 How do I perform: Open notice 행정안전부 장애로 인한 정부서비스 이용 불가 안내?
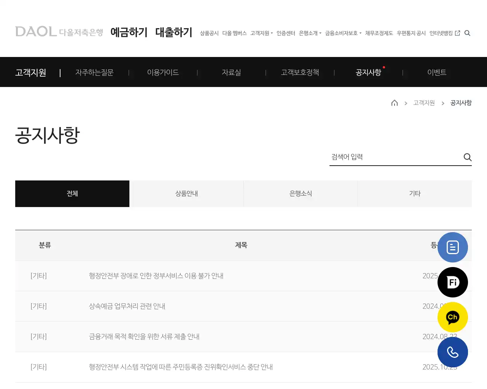click(156, 276)
